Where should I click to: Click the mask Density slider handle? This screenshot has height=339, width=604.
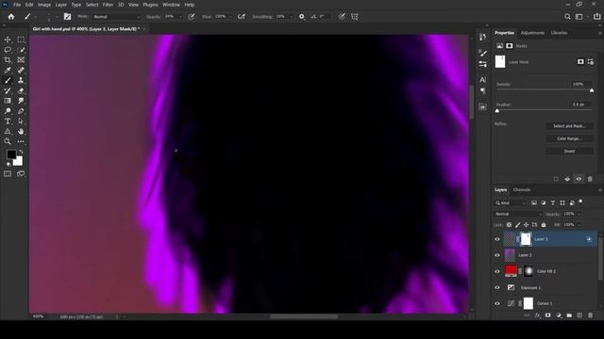tap(592, 90)
